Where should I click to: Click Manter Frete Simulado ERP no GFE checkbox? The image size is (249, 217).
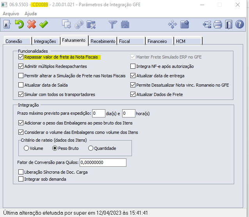(x=133, y=57)
